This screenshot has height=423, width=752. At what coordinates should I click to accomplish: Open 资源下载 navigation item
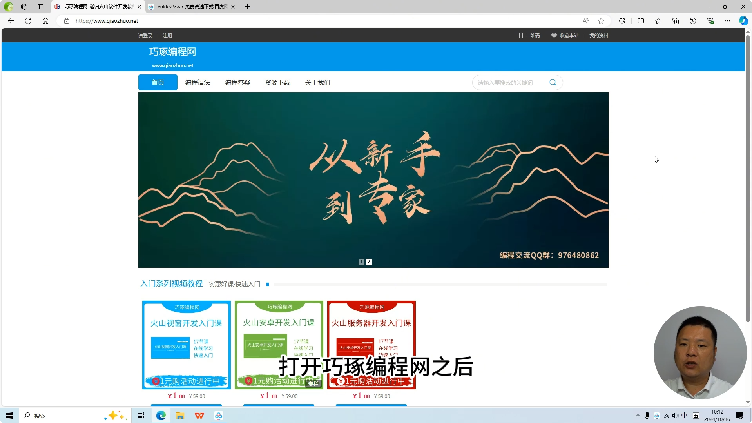click(277, 82)
